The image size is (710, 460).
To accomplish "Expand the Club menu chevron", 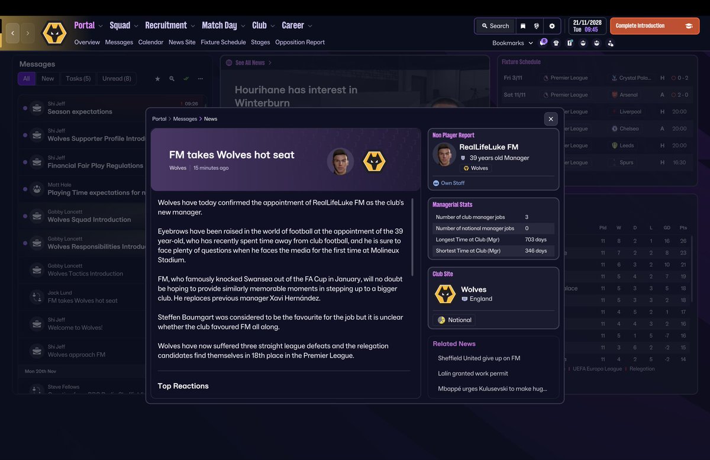I will click(273, 26).
